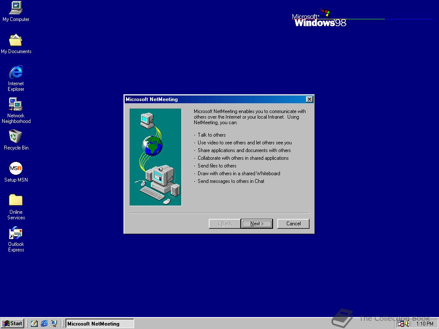Click 'Draw with others in a shared Whiteboard'
The image size is (439, 329).
[x=239, y=173]
